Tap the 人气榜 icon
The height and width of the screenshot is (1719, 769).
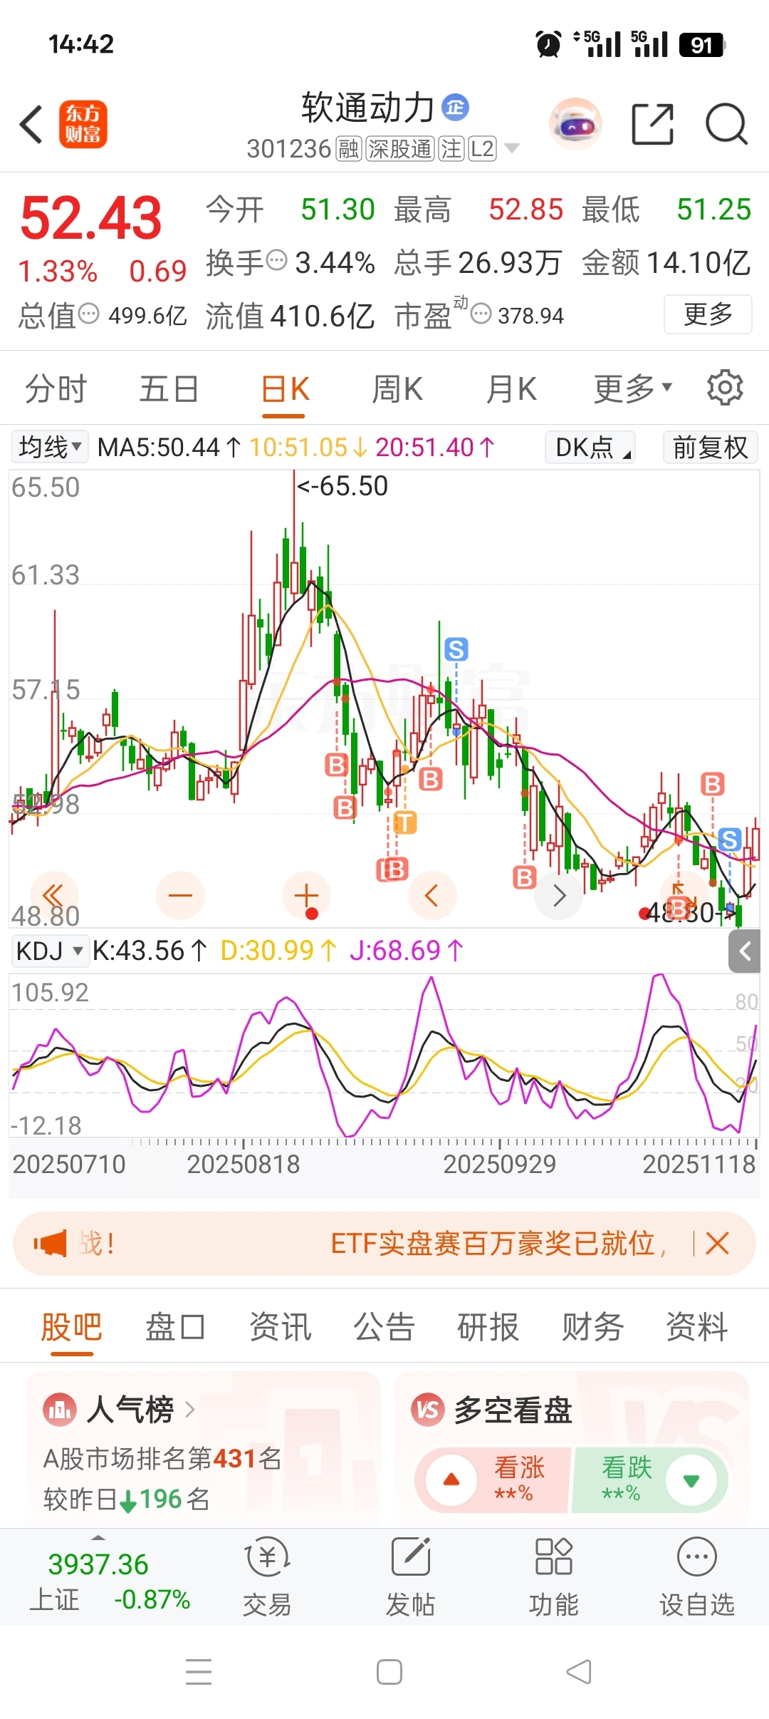(x=60, y=1410)
